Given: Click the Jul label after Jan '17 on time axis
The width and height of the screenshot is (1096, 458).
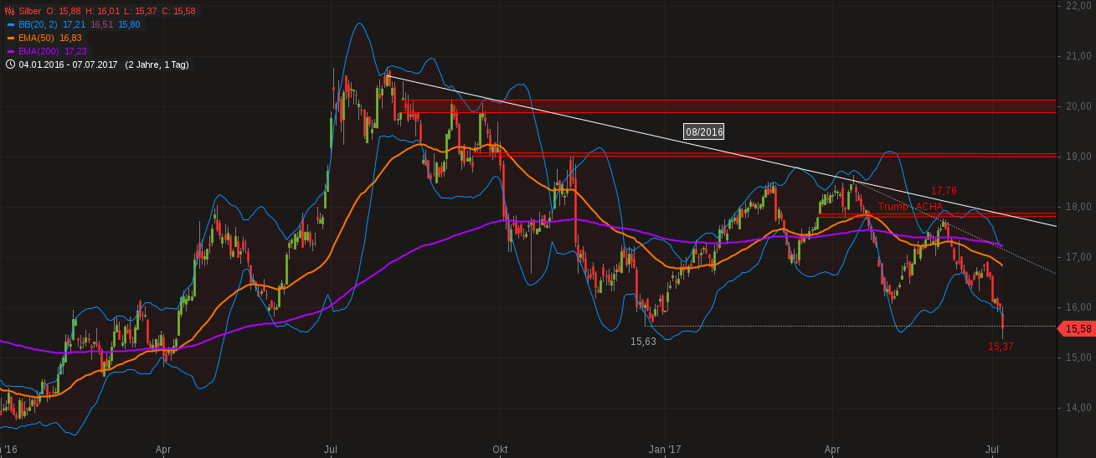Looking at the screenshot, I should tap(994, 450).
